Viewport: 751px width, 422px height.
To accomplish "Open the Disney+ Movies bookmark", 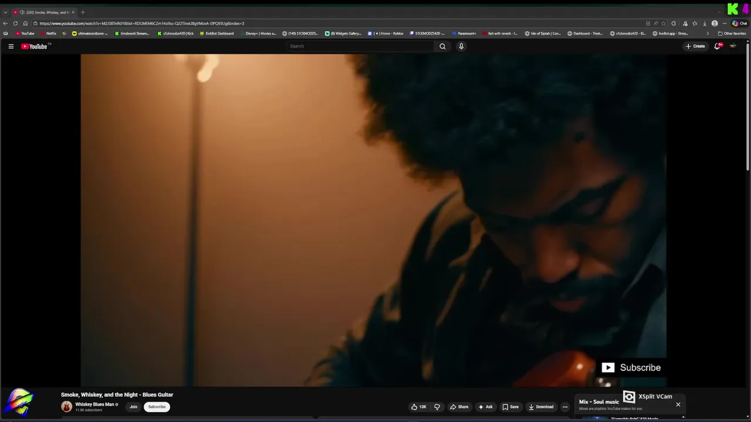I will pyautogui.click(x=258, y=33).
